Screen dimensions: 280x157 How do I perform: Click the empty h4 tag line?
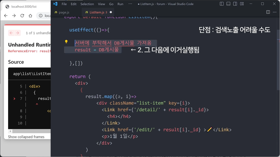click(x=119, y=116)
